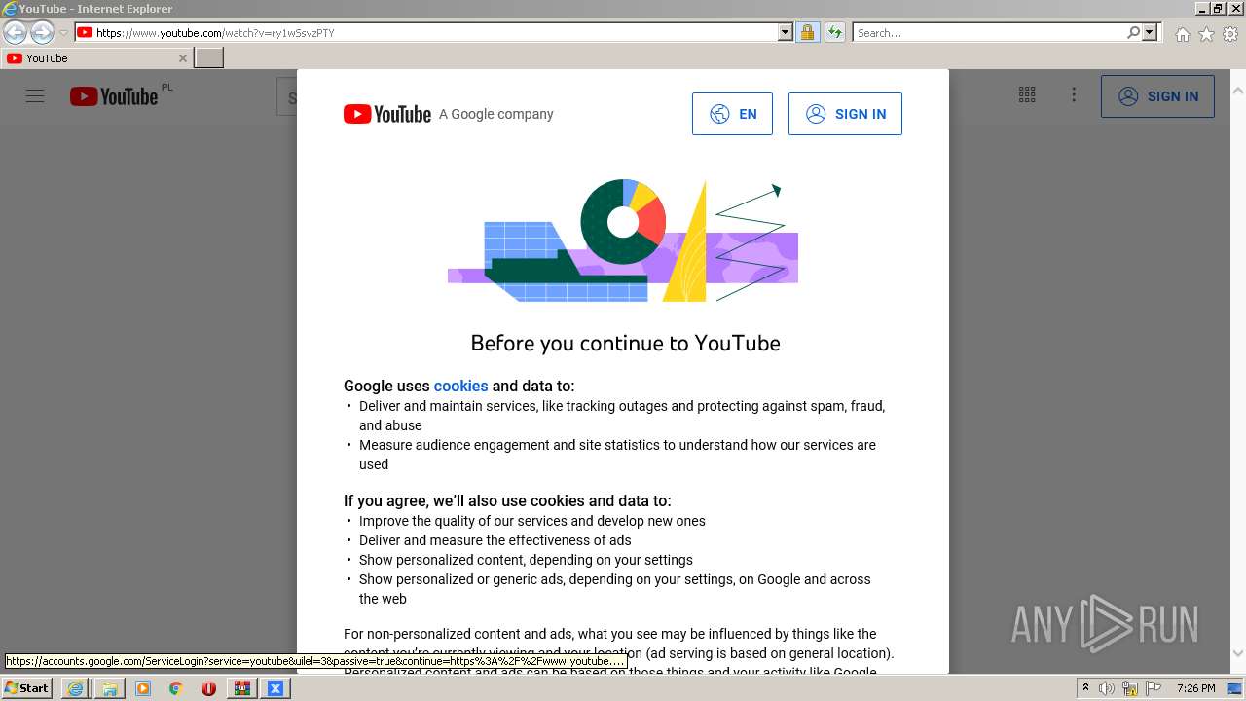This screenshot has width=1246, height=701.
Task: Open recent pages dropdown next to navigation arrows
Action: coord(63,33)
